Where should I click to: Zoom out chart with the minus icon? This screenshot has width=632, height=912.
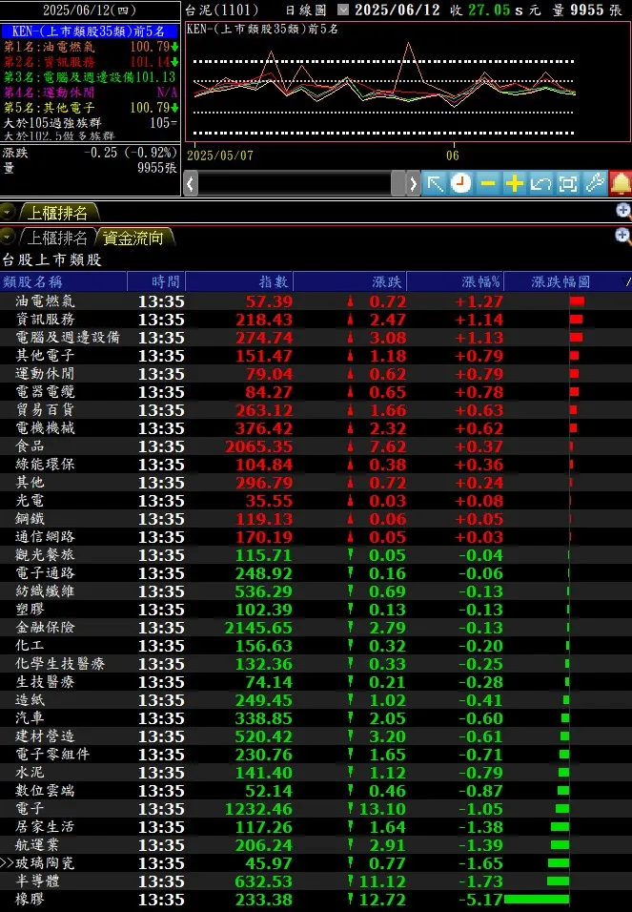pyautogui.click(x=488, y=184)
